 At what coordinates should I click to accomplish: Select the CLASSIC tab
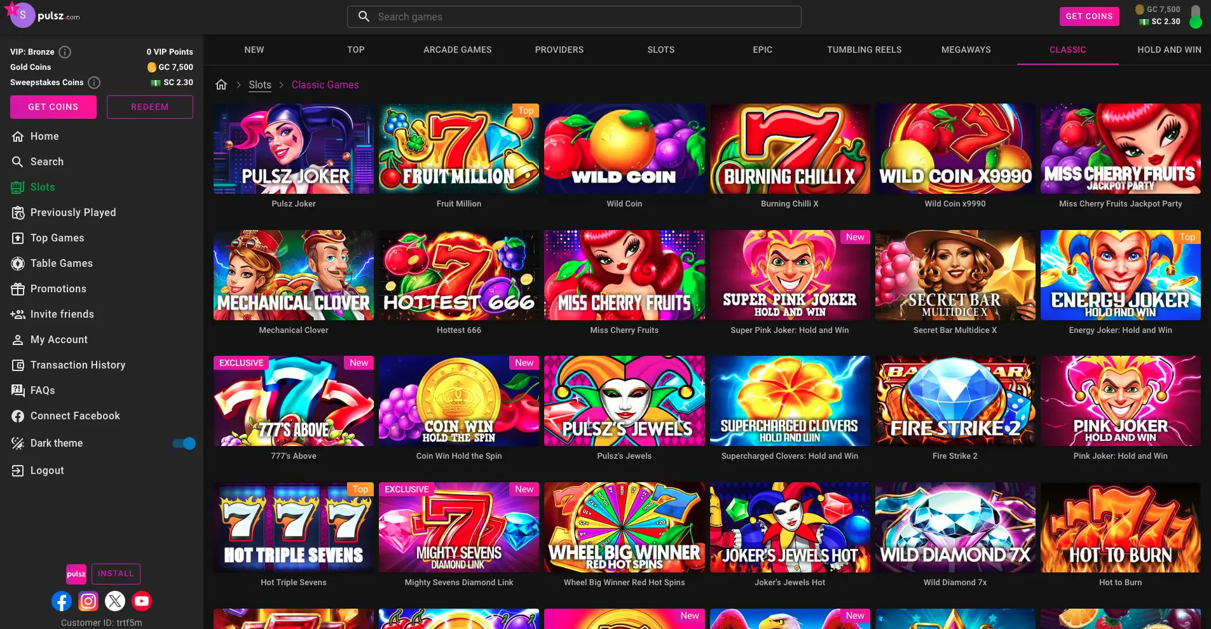(1068, 50)
